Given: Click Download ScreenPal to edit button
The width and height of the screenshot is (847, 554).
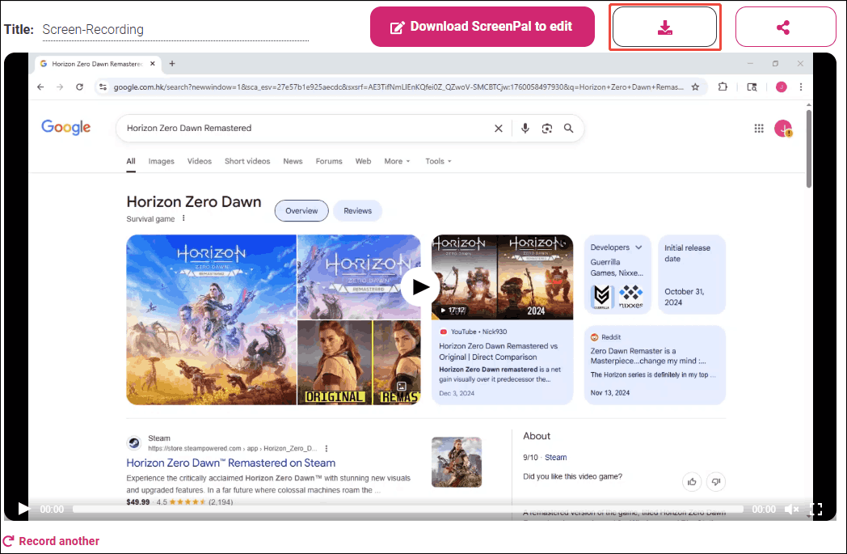Looking at the screenshot, I should coord(482,27).
